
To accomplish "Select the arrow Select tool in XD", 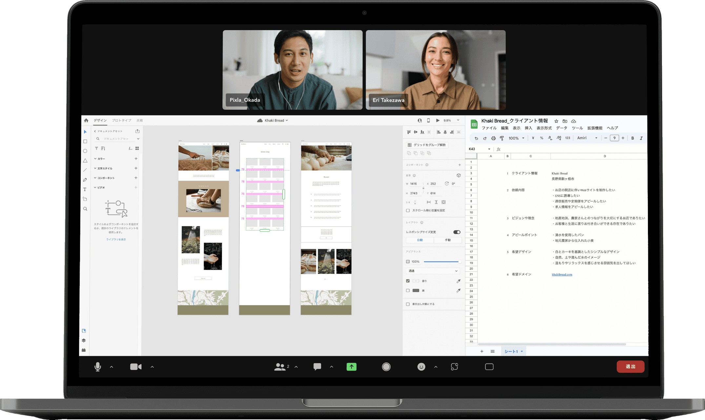I will click(85, 132).
